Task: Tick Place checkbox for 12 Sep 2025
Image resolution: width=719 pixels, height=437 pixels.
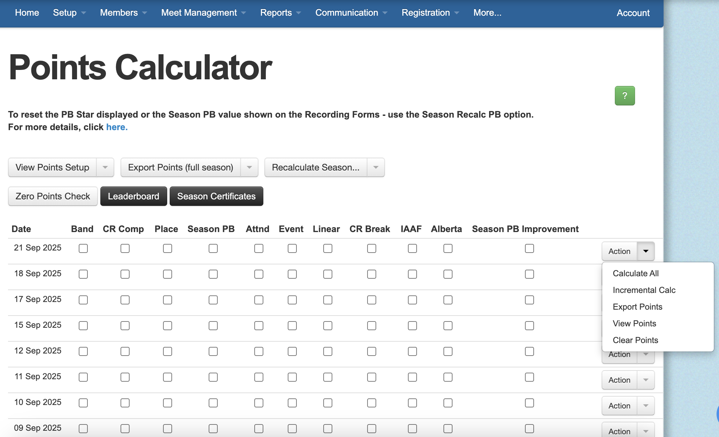Action: [x=168, y=351]
